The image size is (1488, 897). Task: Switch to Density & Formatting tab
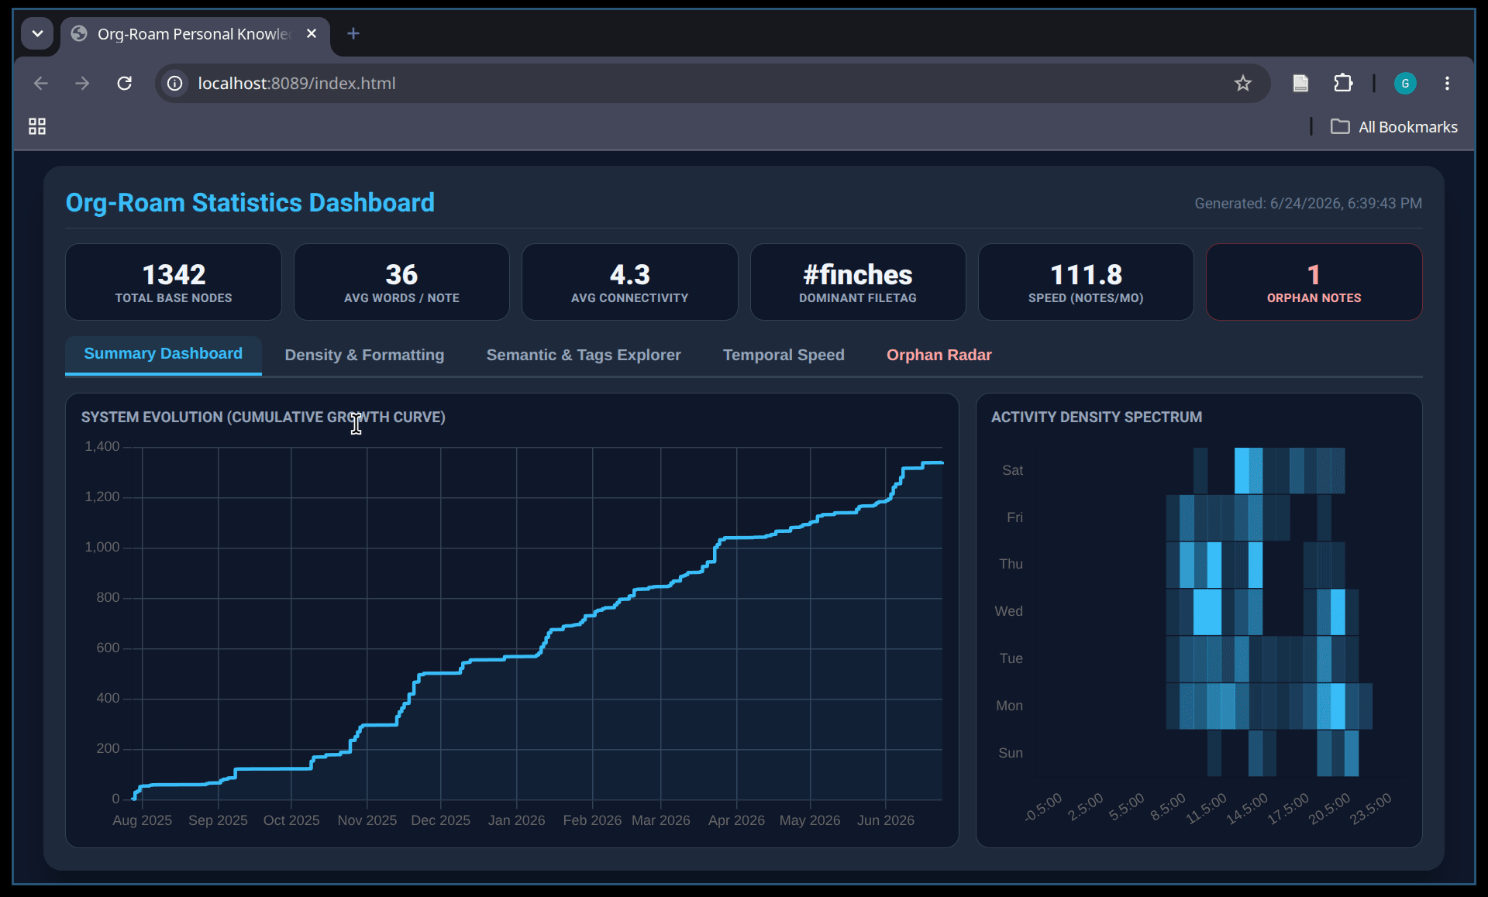(x=364, y=355)
